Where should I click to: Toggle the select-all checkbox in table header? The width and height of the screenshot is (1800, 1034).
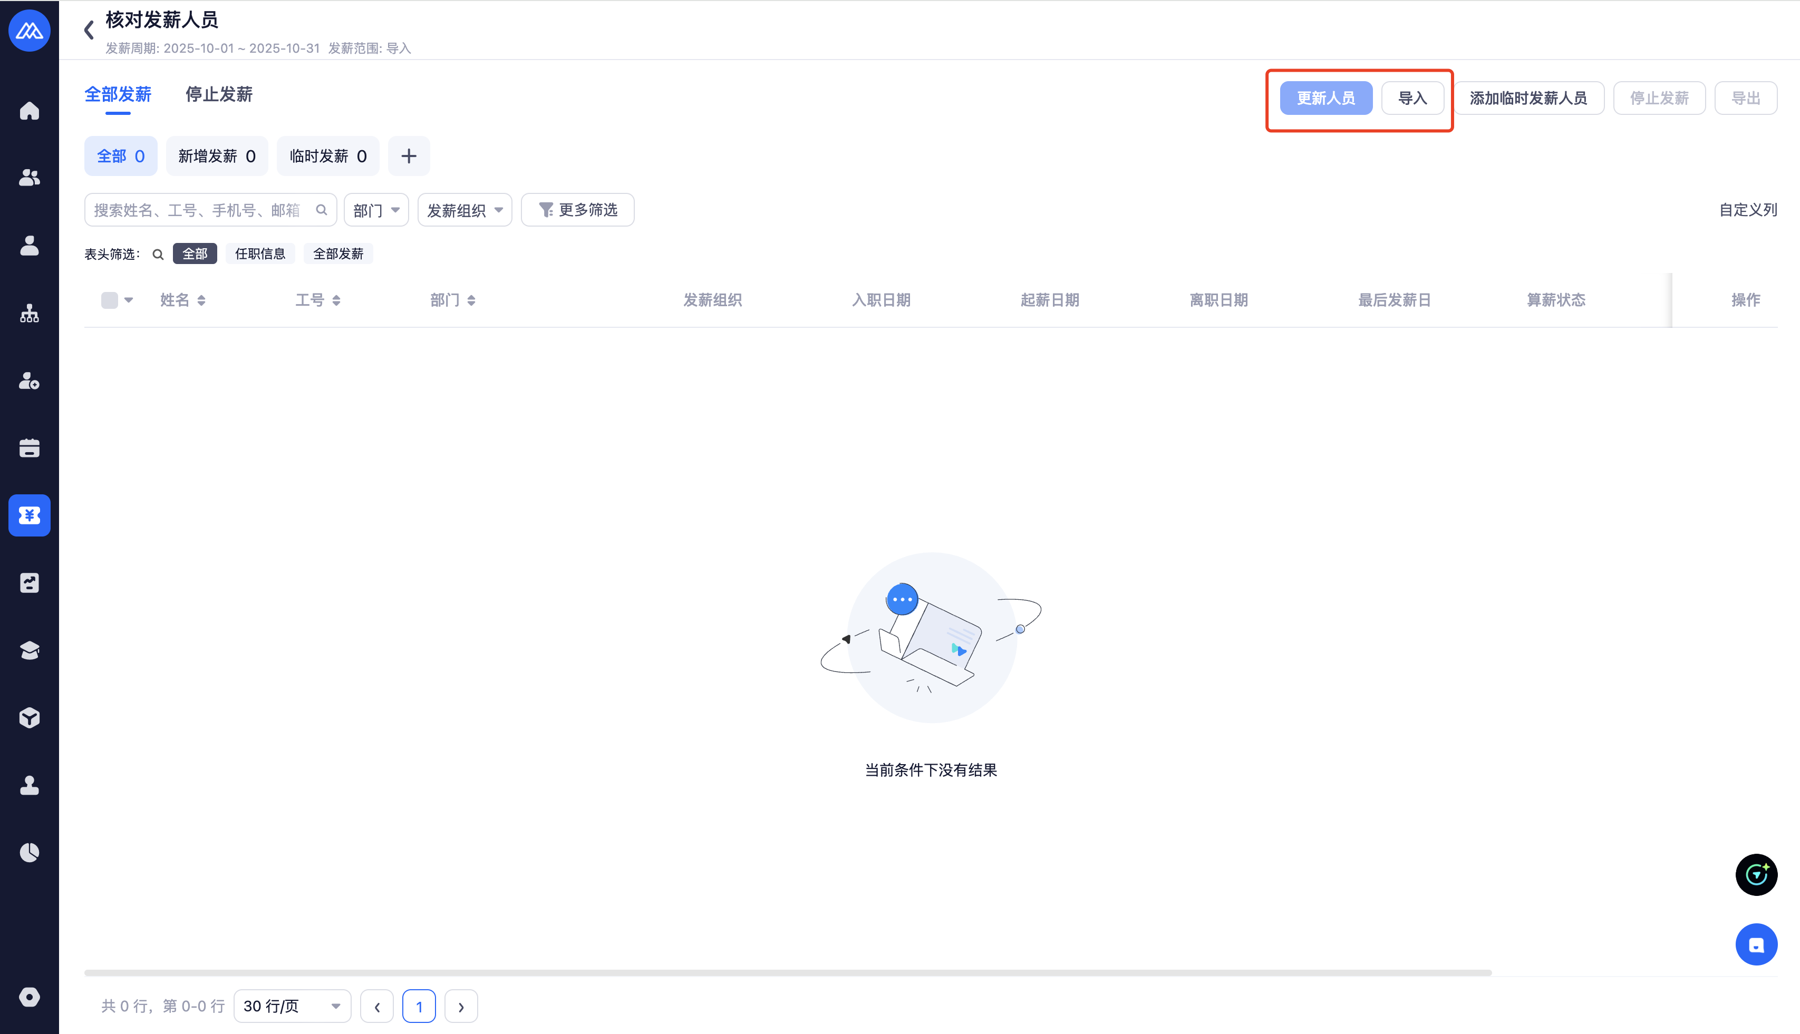109,300
